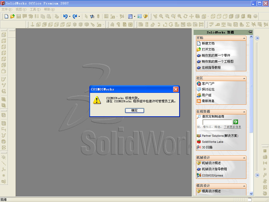Close the COSMOSWorks dialog with red X

click(176, 89)
